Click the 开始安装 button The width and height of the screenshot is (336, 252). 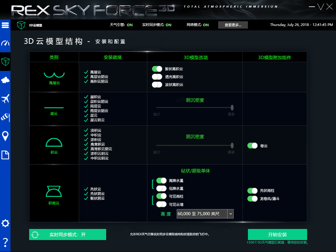click(x=277, y=234)
